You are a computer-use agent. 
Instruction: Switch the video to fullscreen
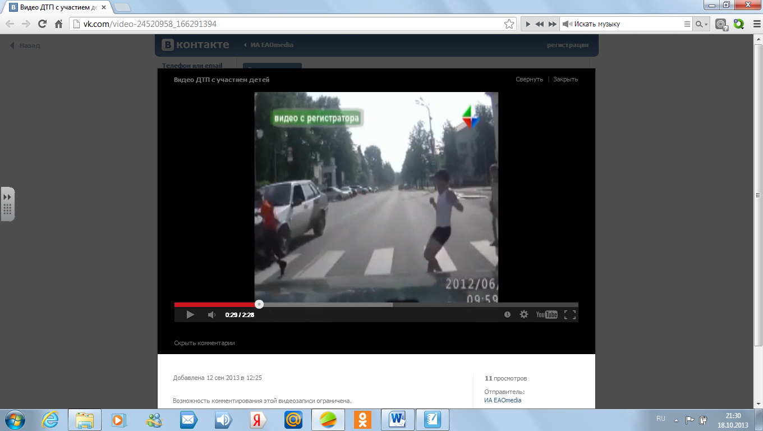click(570, 315)
